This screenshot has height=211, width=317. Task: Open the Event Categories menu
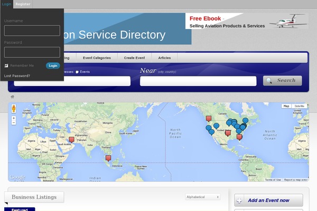click(x=97, y=57)
